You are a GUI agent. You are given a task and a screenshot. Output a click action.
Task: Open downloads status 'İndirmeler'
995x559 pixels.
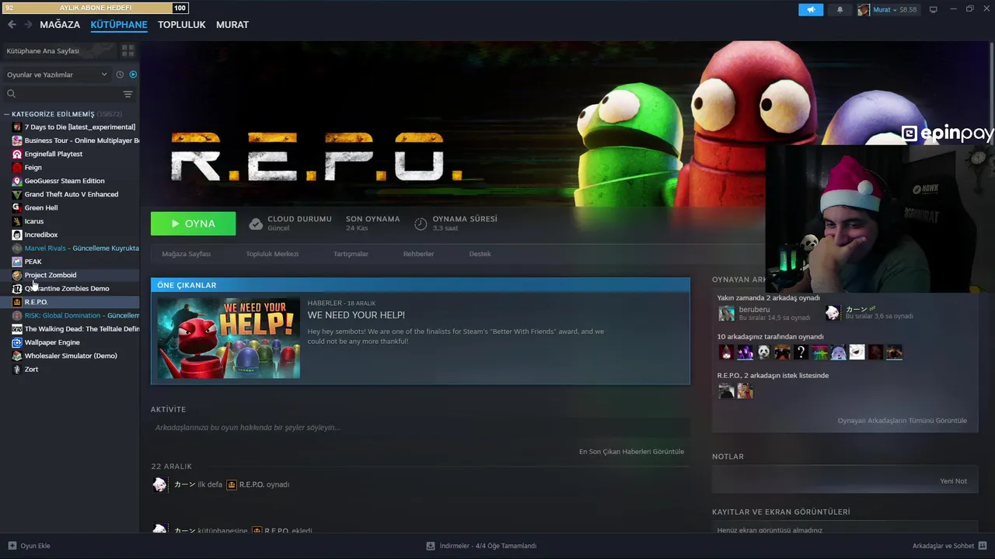481,546
